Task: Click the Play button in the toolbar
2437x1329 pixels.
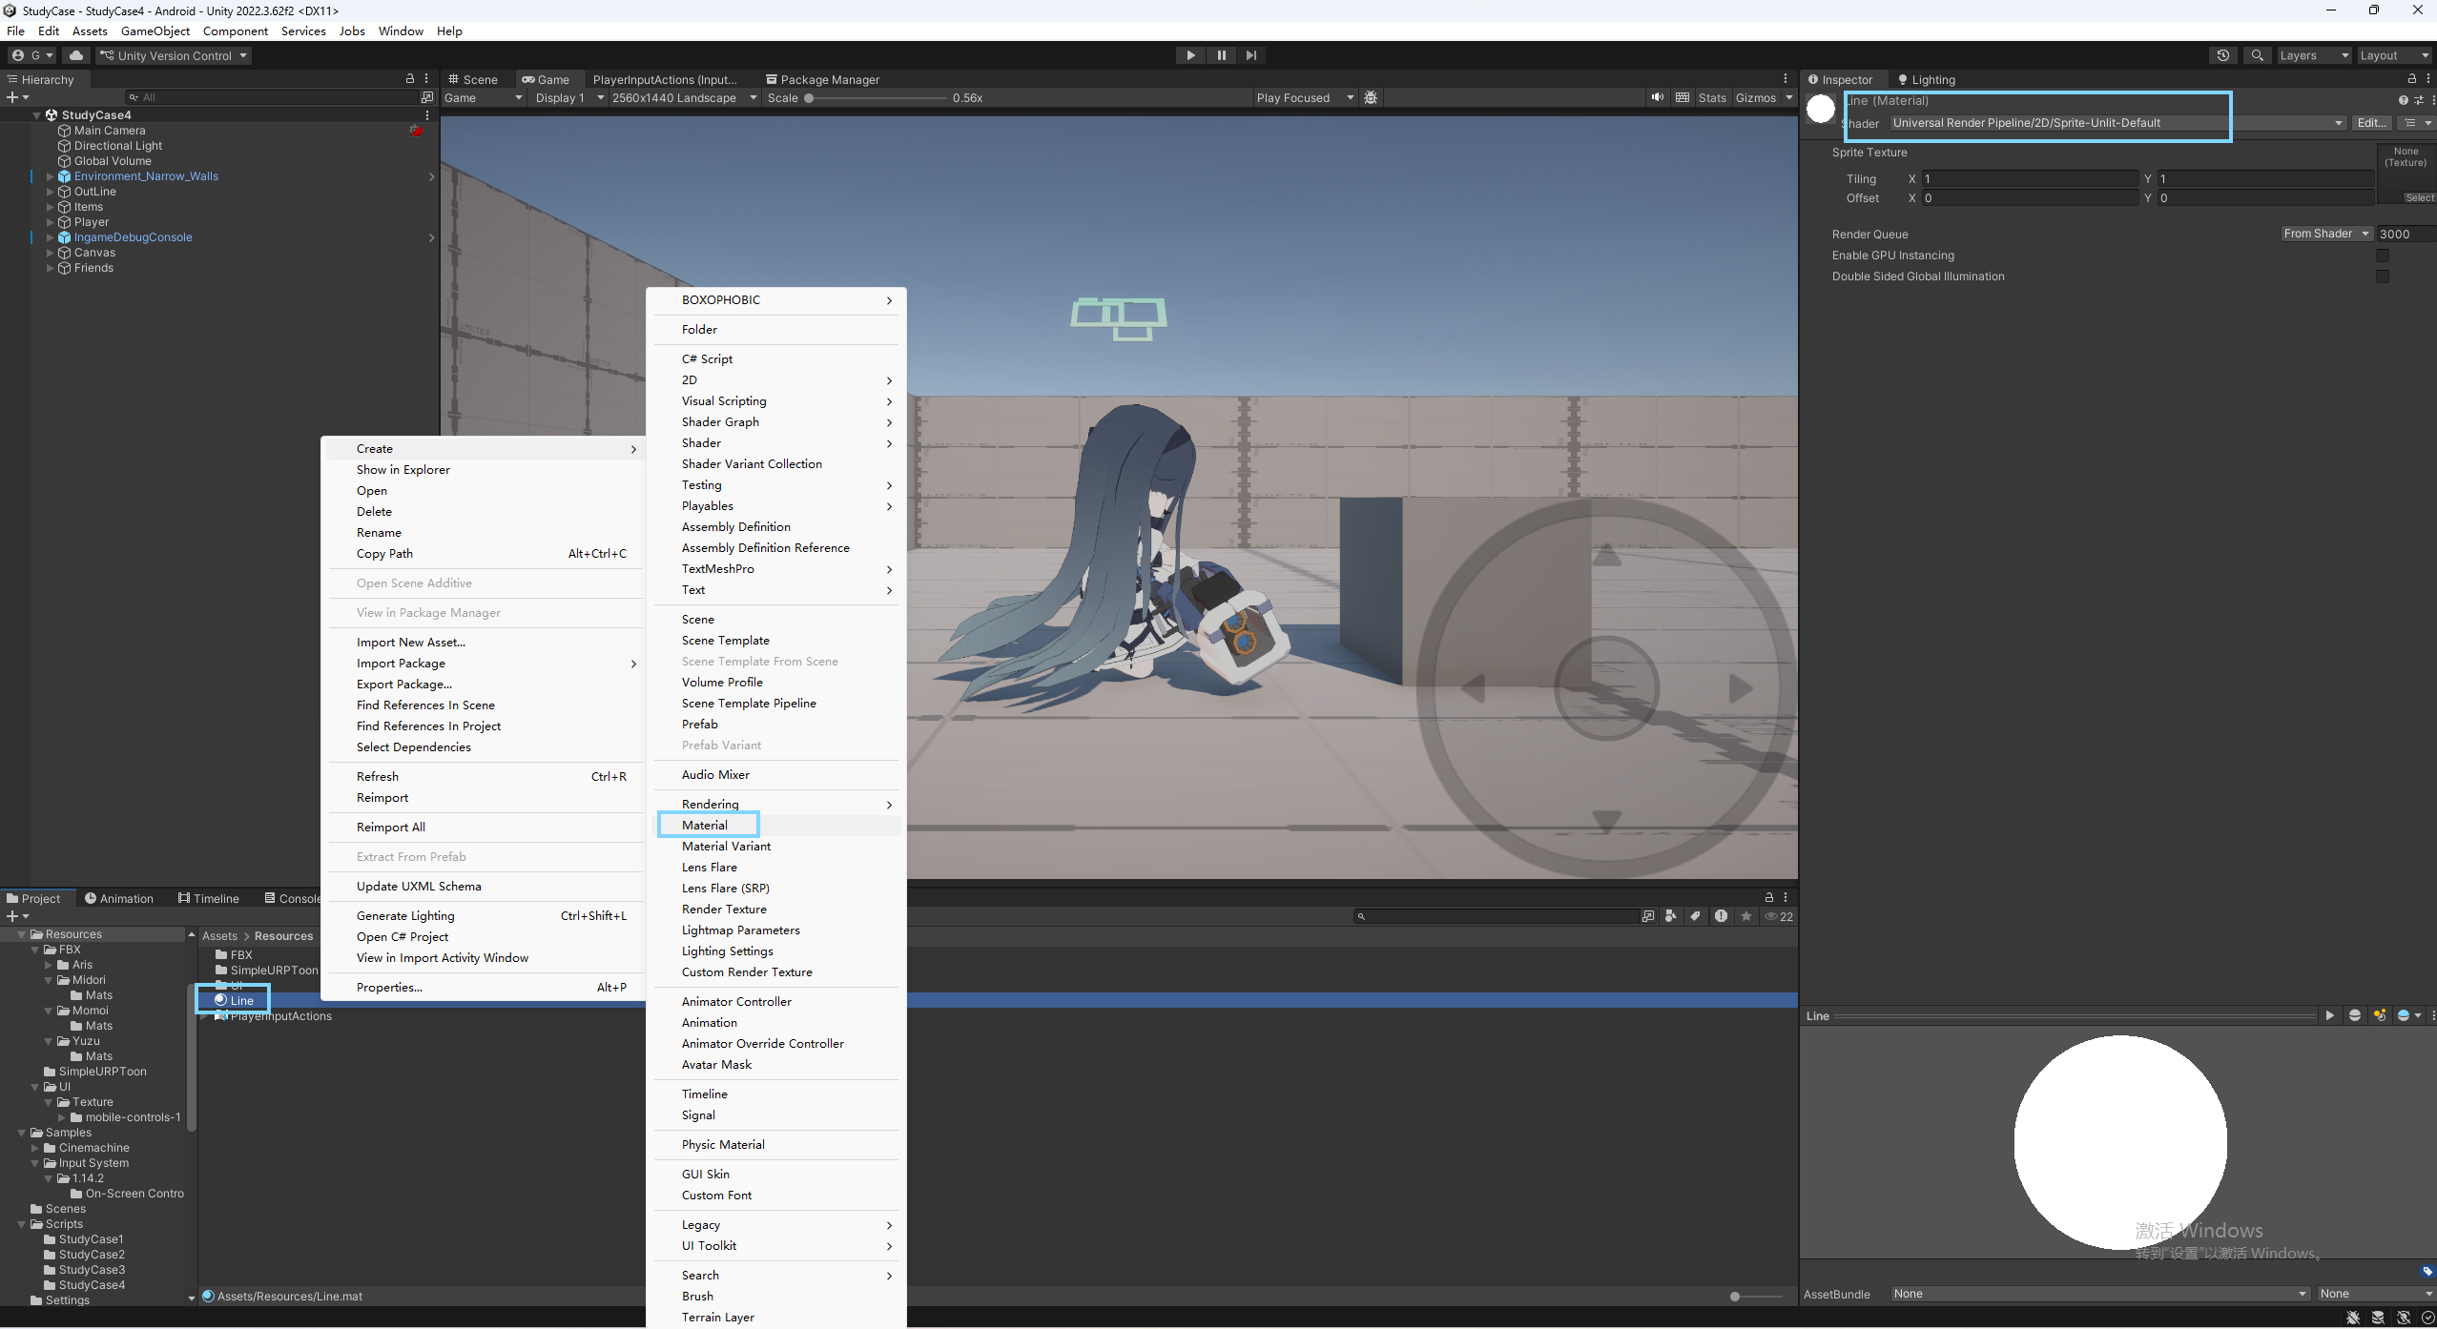Action: point(1190,55)
